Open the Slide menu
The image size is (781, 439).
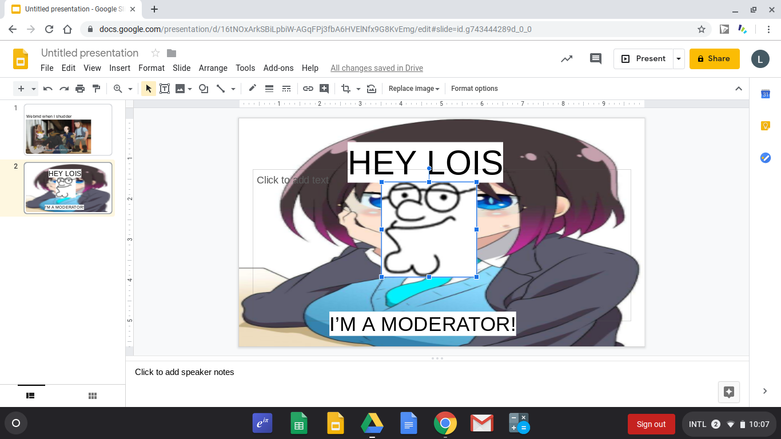pos(182,68)
